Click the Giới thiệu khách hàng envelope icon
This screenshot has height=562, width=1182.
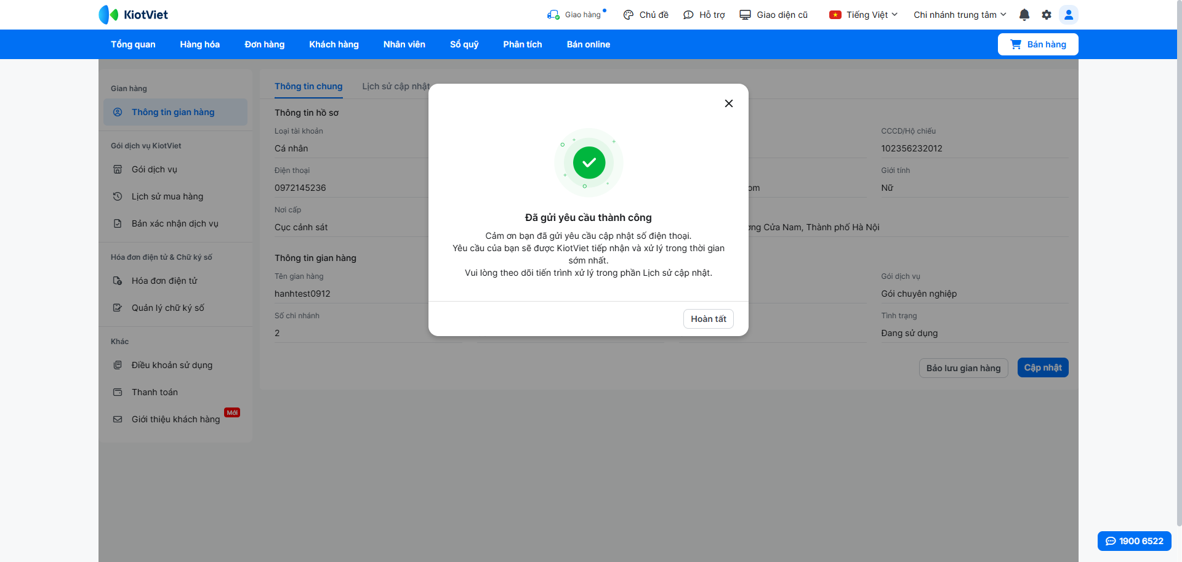(118, 419)
